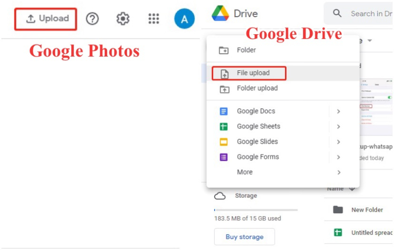Viewport: 394px width, 250px height.
Task: Open the My Drive dropdown arrow
Action: click(x=369, y=40)
